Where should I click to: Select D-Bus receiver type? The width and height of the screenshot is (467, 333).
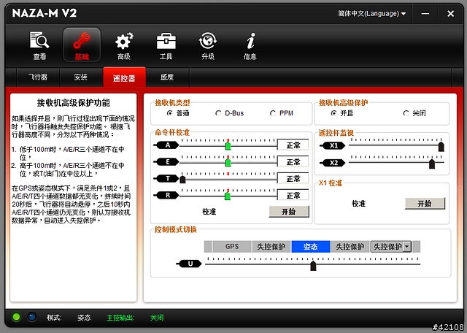(218, 113)
